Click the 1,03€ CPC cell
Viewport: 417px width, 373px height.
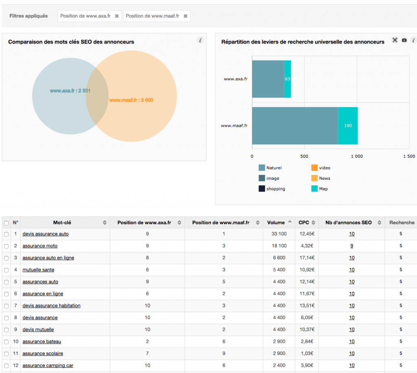click(x=307, y=353)
